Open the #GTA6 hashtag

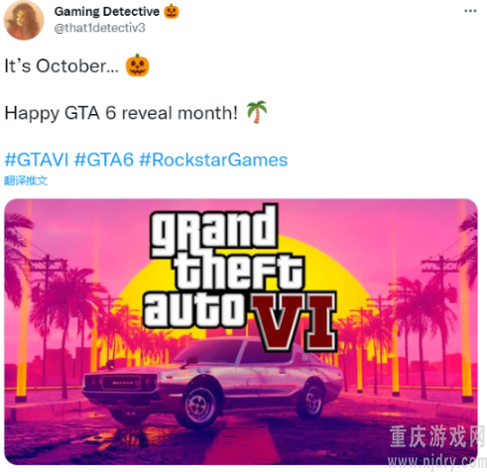104,160
